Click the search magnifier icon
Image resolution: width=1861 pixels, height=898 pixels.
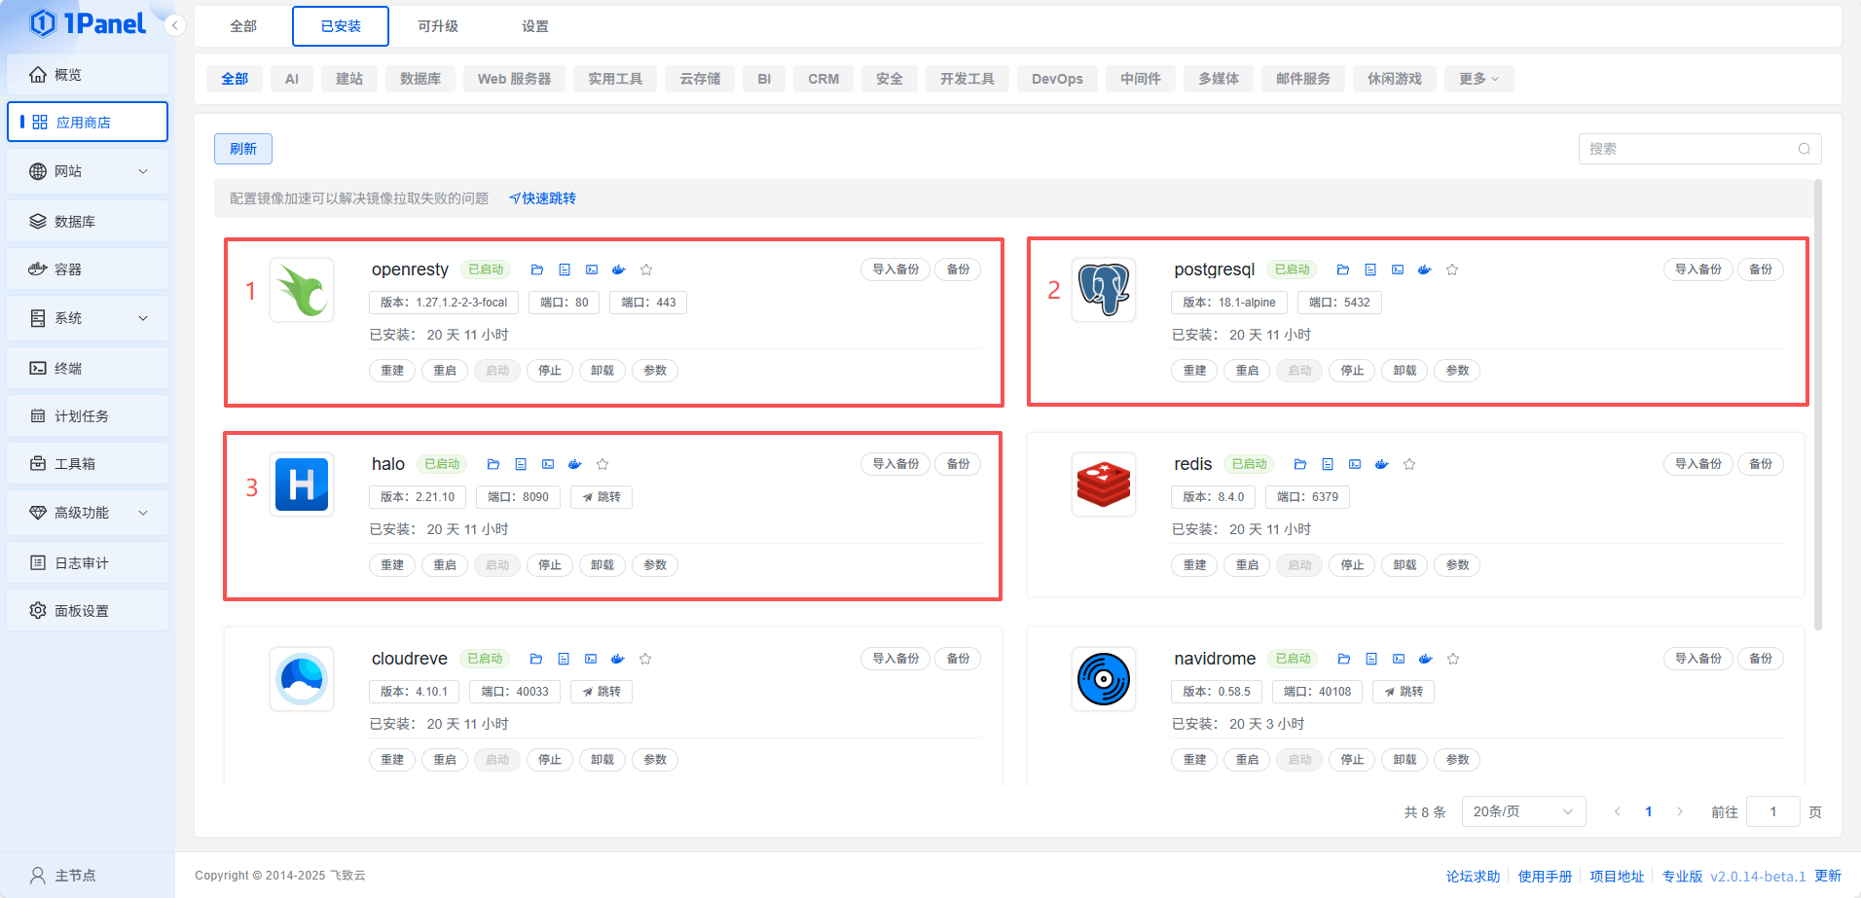point(1804,149)
